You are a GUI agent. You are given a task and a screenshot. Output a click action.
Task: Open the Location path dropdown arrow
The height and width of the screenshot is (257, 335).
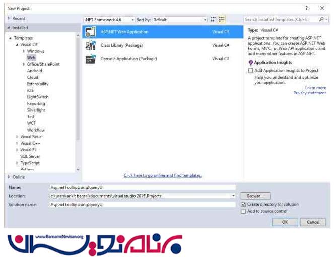click(x=233, y=196)
